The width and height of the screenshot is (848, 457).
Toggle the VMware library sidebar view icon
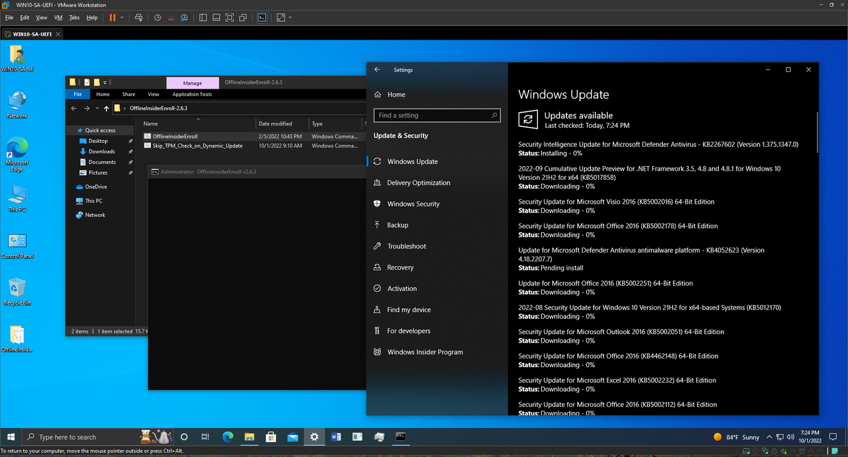203,18
